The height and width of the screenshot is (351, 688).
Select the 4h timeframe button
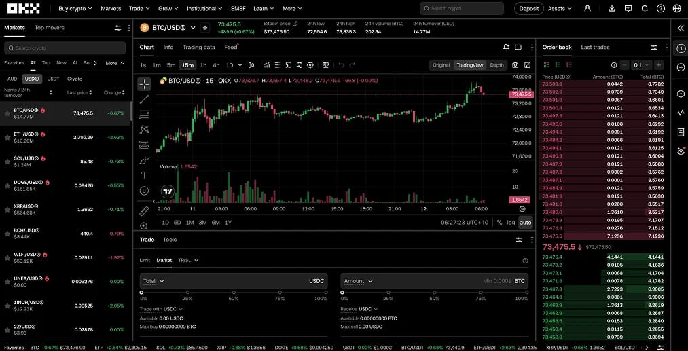click(216, 65)
